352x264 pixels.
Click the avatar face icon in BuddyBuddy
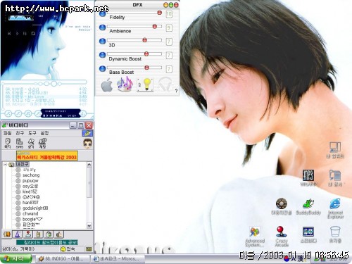coord(88,144)
